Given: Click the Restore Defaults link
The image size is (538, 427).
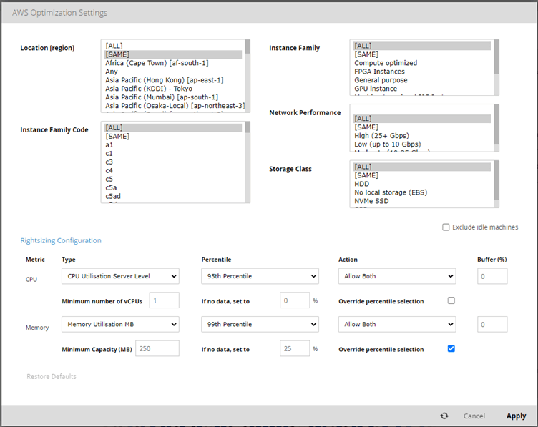Looking at the screenshot, I should click(x=52, y=376).
